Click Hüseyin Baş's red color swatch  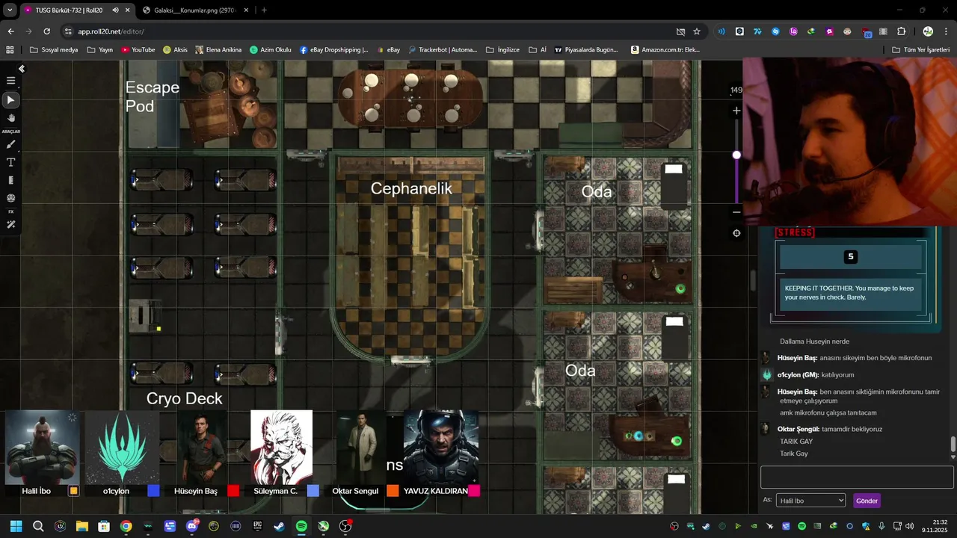(233, 491)
